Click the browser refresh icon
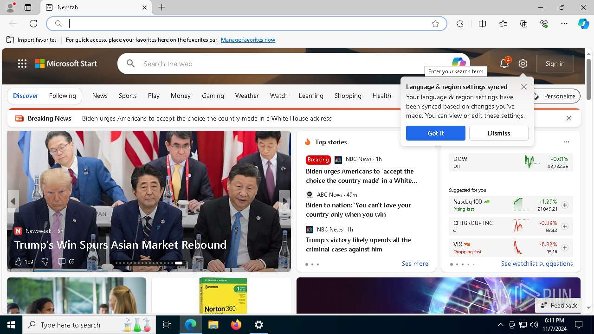The height and width of the screenshot is (334, 594). point(33,24)
